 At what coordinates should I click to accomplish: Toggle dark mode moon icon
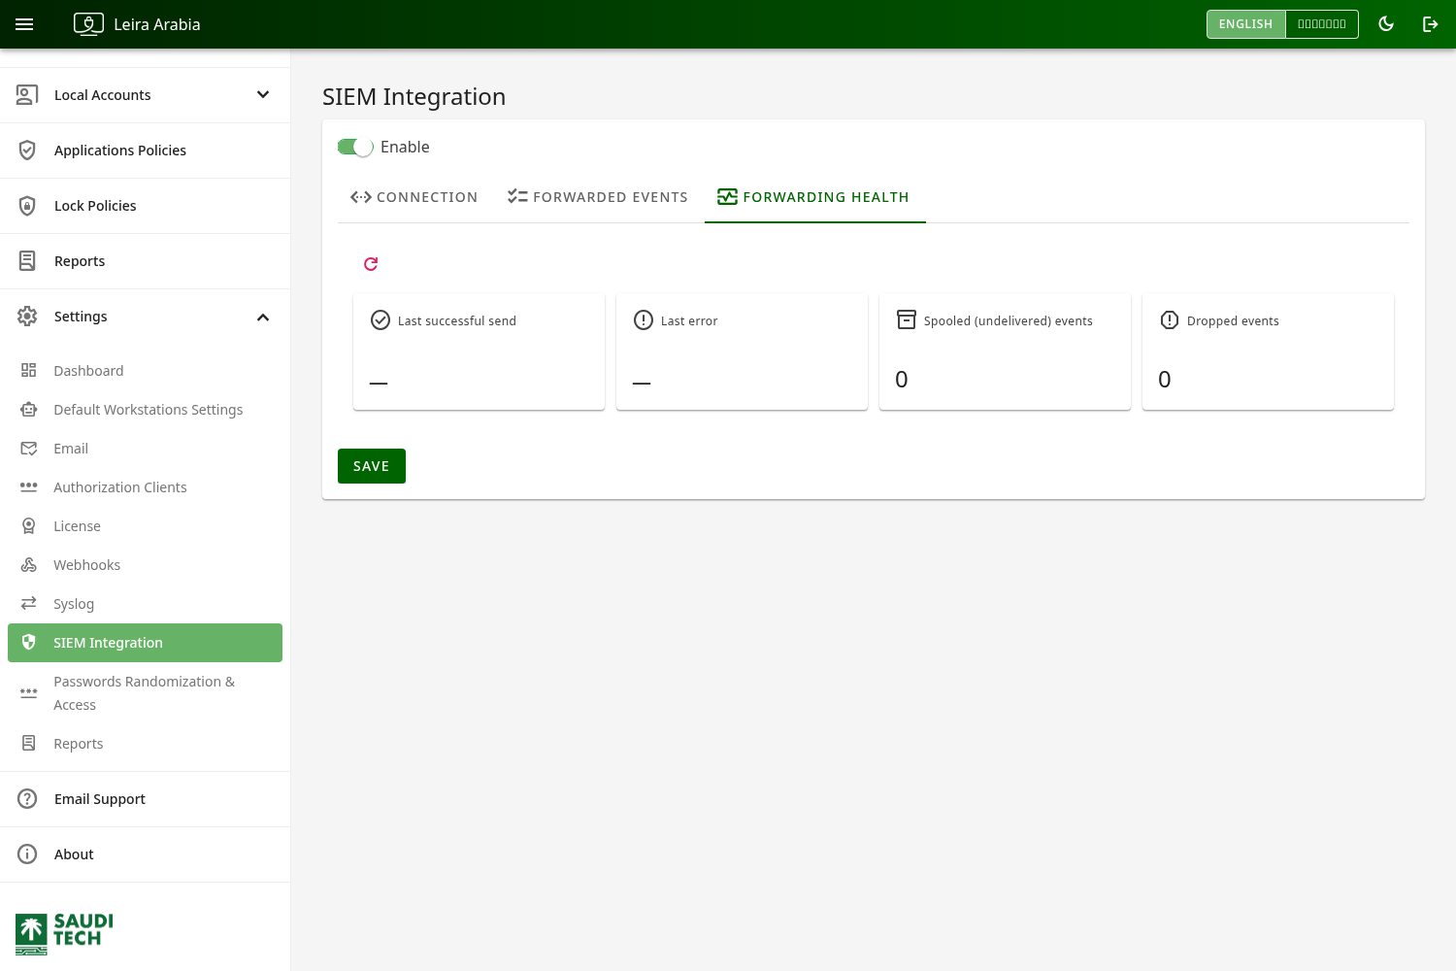(1386, 24)
